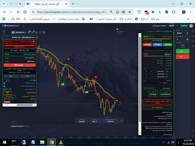Click the 253 rank value in tournament bar
The image size is (195, 146).
94,121
